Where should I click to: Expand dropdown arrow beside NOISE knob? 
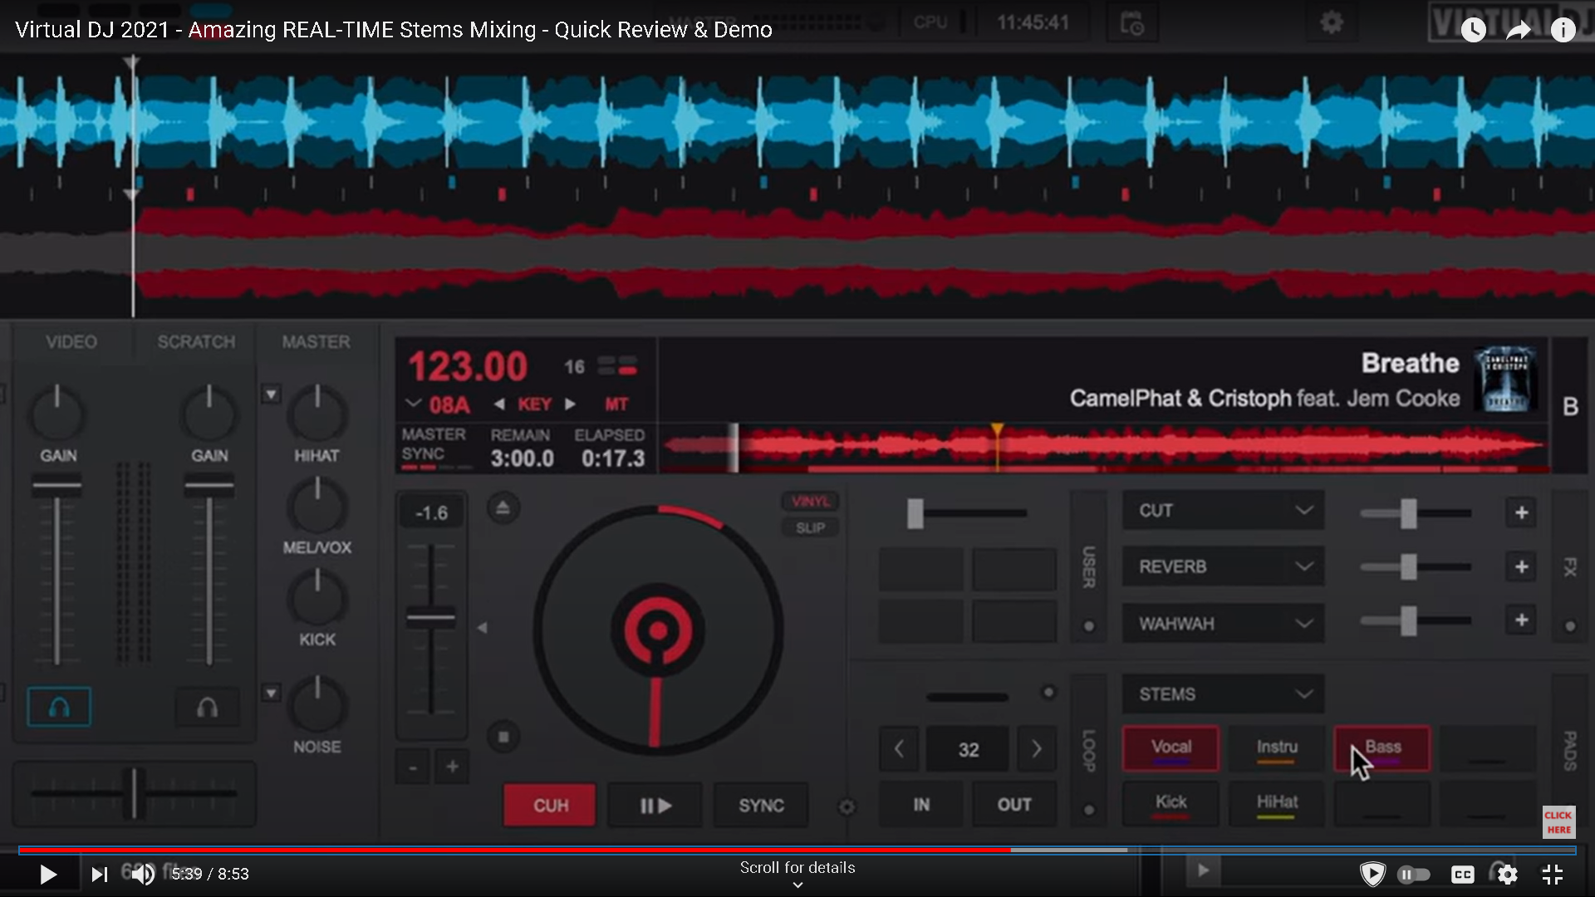click(272, 693)
